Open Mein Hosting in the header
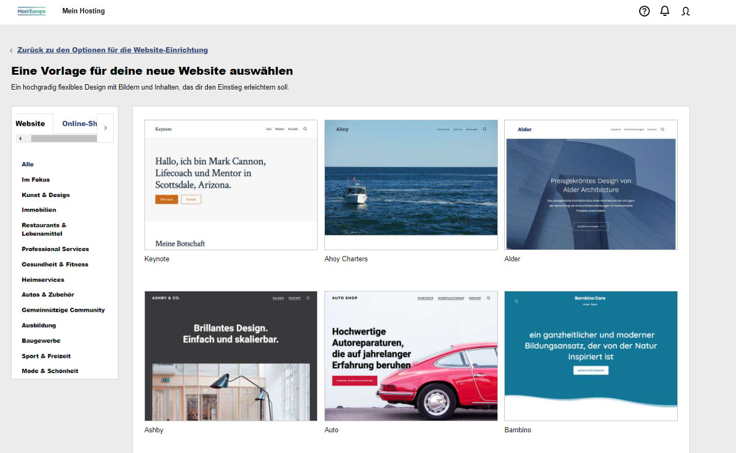 tap(83, 11)
